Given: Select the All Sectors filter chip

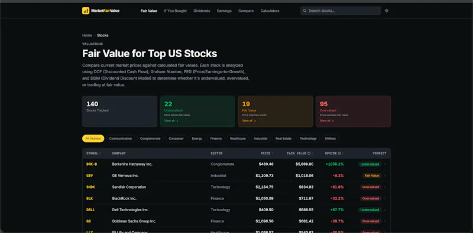Looking at the screenshot, I should [93, 139].
